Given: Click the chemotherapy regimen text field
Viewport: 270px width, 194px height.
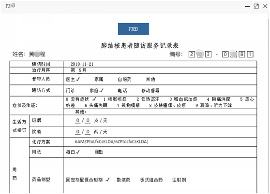Looking at the screenshot, I should coord(160,142).
